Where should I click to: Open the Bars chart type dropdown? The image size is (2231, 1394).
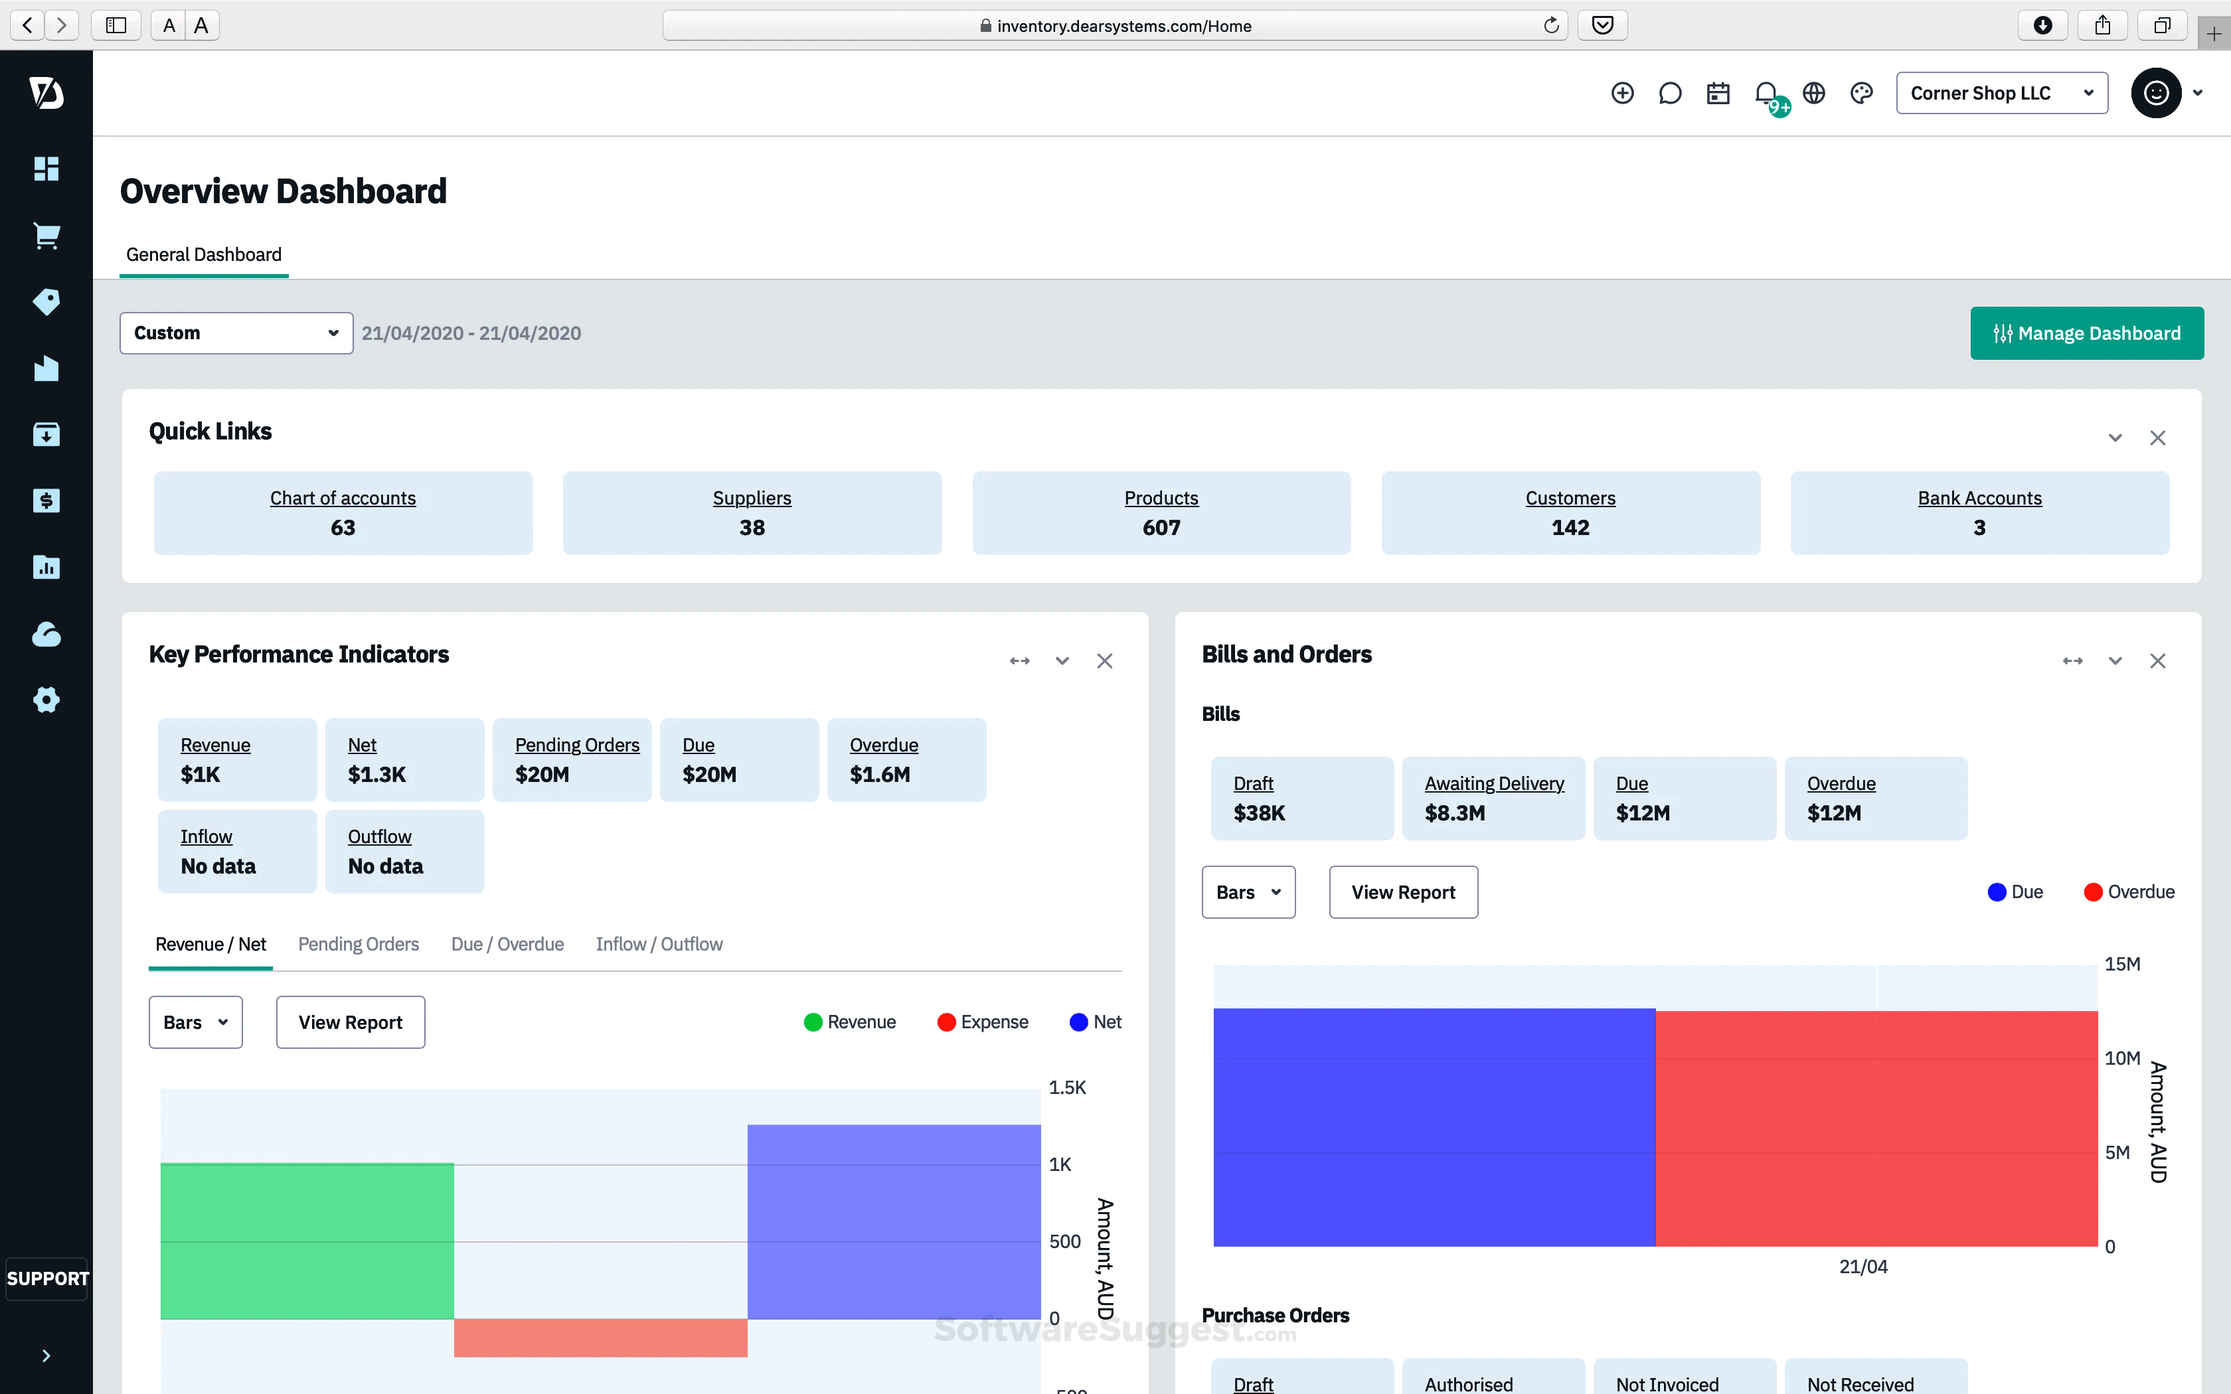[195, 1022]
